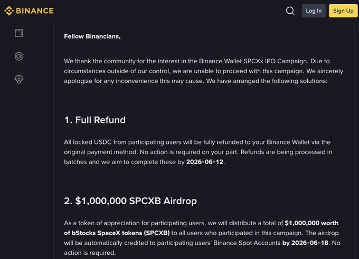The width and height of the screenshot is (359, 259).
Task: Select the coin token icon in sidebar
Action: click(x=19, y=56)
